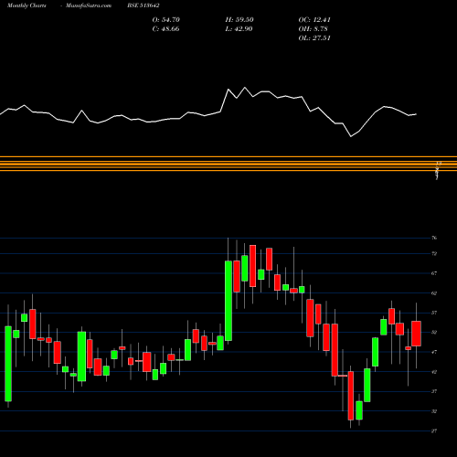Click the 67 price axis label

[x=434, y=273]
